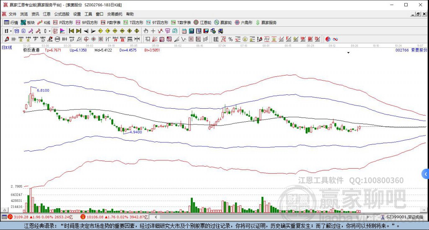
Task: Click the small black triangle marker above chart
Action: (x=348, y=52)
